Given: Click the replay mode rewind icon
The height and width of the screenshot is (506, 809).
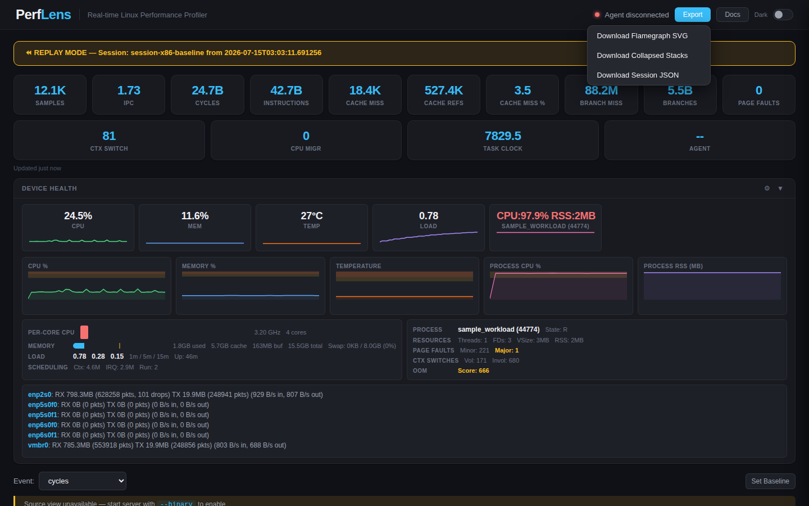Looking at the screenshot, I should [x=29, y=53].
